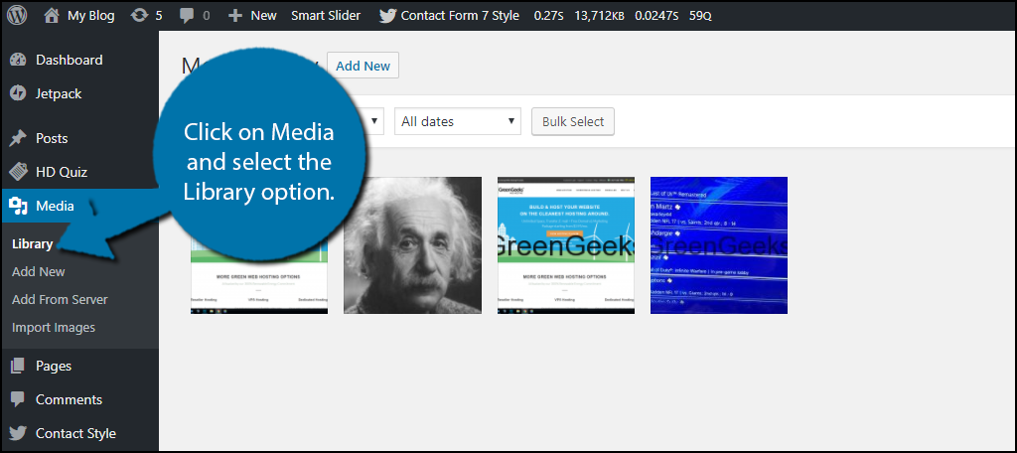Select the blue game screen thumbnail
Image resolution: width=1017 pixels, height=453 pixels.
pos(719,245)
